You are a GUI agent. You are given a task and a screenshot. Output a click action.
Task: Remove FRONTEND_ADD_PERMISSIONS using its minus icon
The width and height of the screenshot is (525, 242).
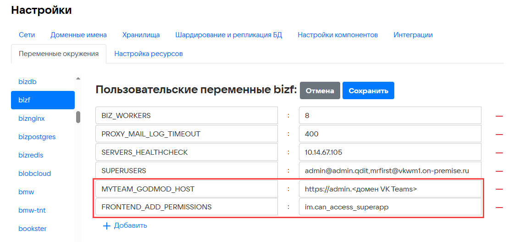coord(499,207)
